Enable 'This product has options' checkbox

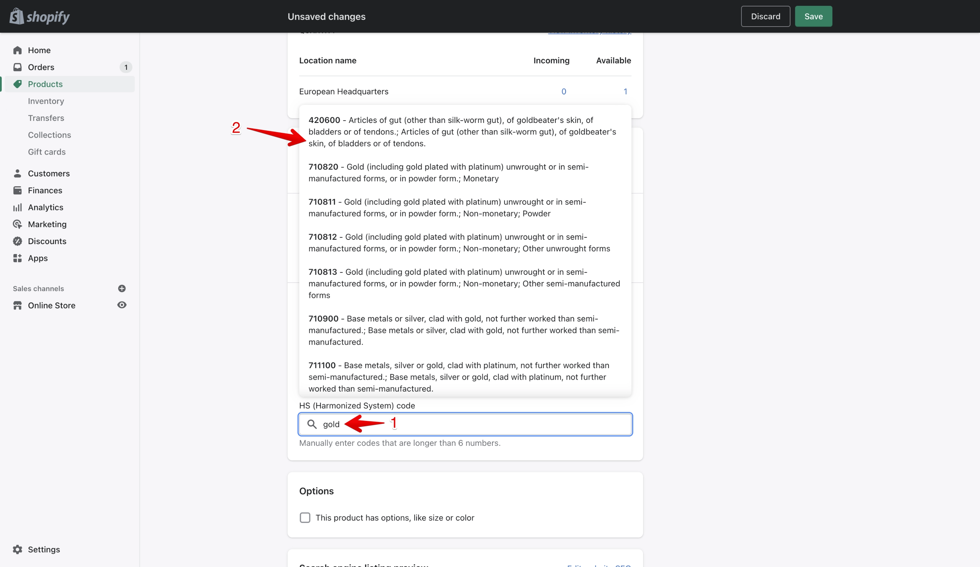point(305,518)
